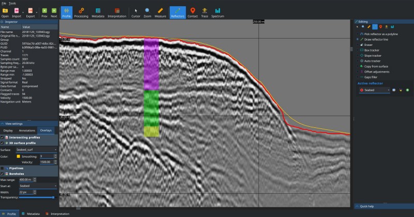Image resolution: width=414 pixels, height=217 pixels.
Task: Open the Import button dropdown arrow
Action: tap(23, 12)
